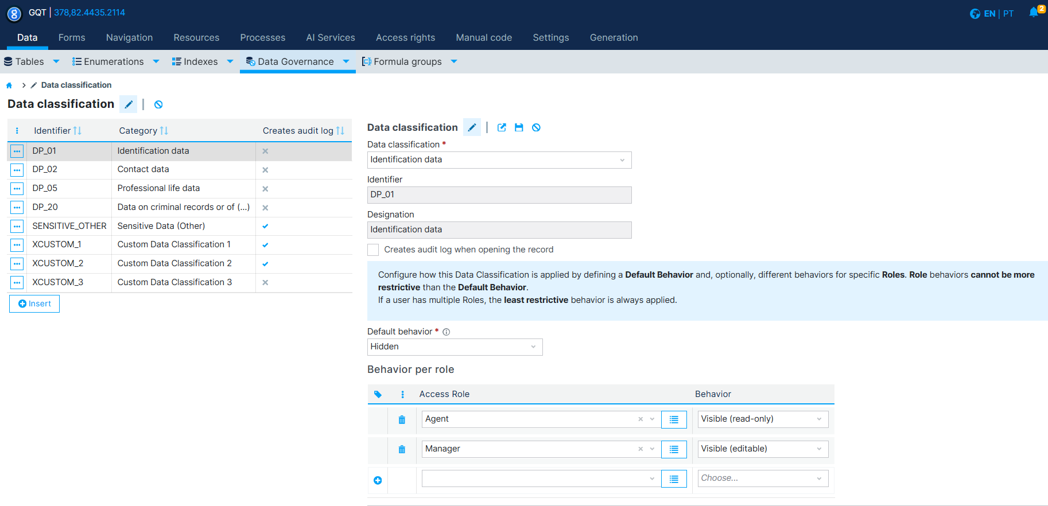Image resolution: width=1048 pixels, height=506 pixels.
Task: Open Visible (editable) behavior dropdown
Action: 763,449
